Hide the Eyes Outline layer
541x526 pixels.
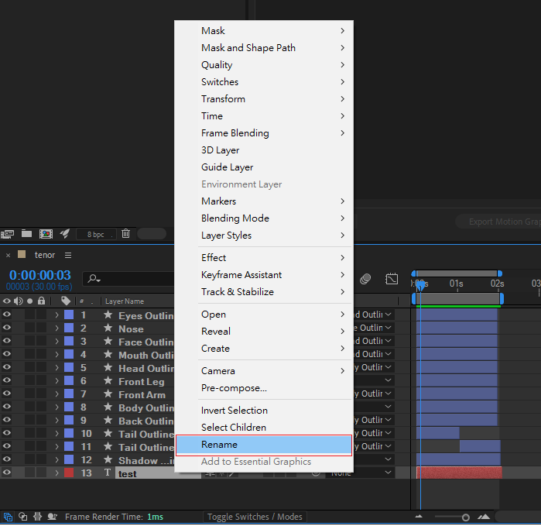[7, 315]
